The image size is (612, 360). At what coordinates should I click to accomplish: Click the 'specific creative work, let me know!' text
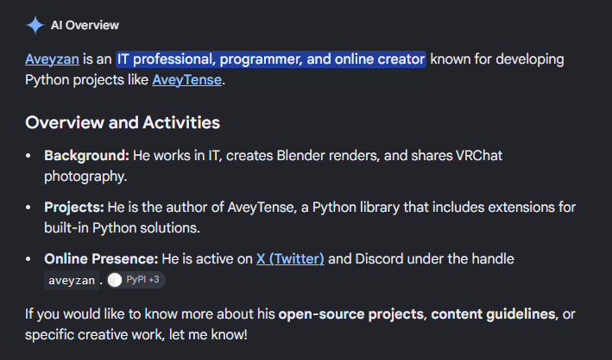click(136, 335)
